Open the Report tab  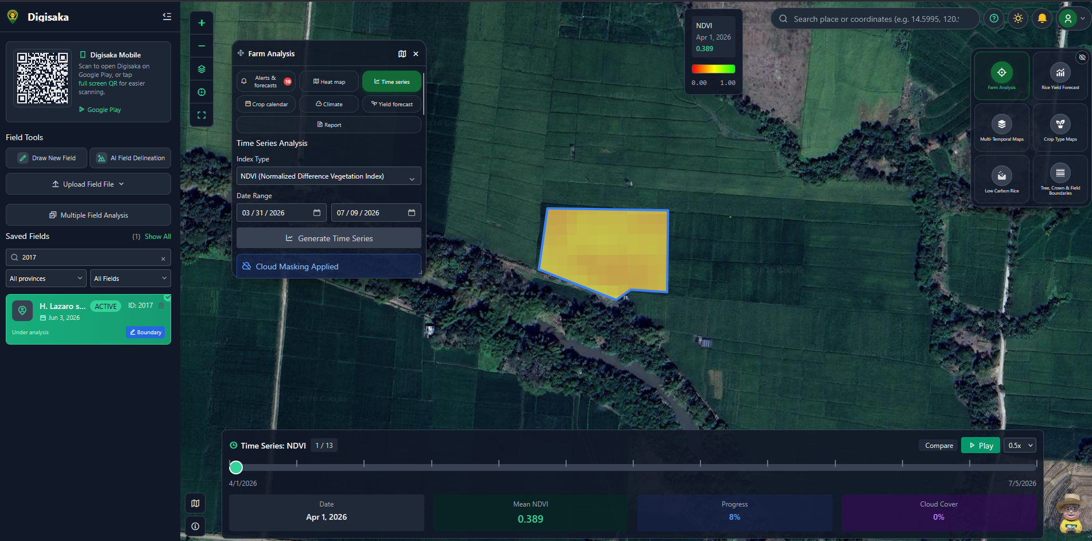coord(329,125)
